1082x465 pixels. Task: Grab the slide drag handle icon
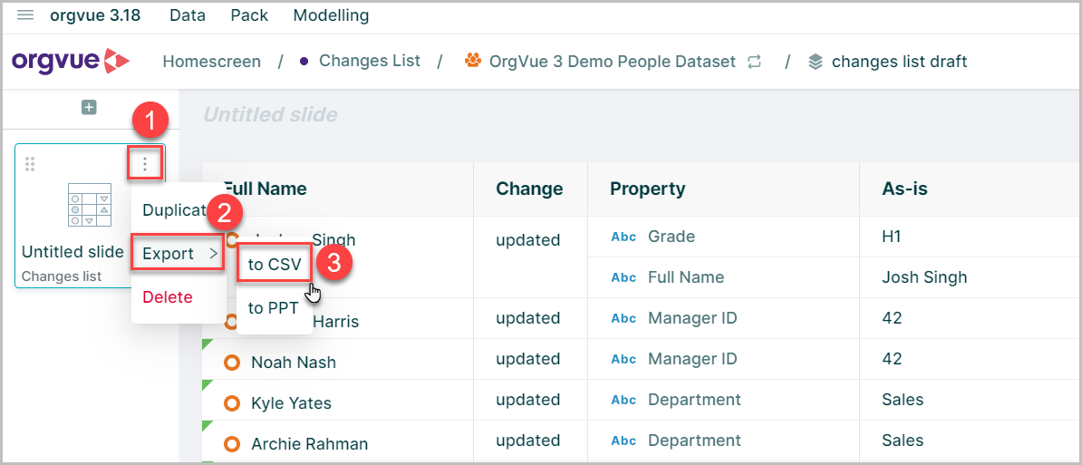[30, 164]
